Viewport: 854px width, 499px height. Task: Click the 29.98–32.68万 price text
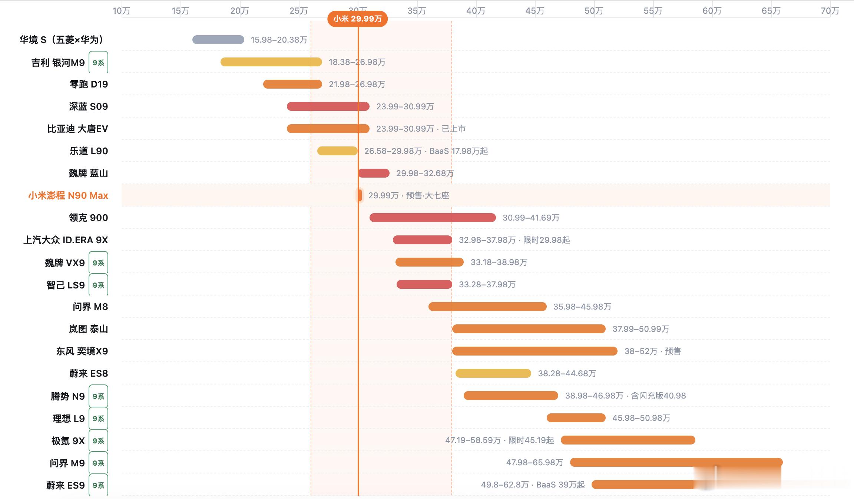pyautogui.click(x=425, y=173)
